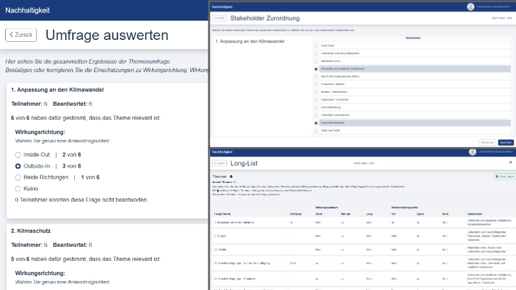Click the info icon next to Themen
Screen dimensions: 516x290
231,176
